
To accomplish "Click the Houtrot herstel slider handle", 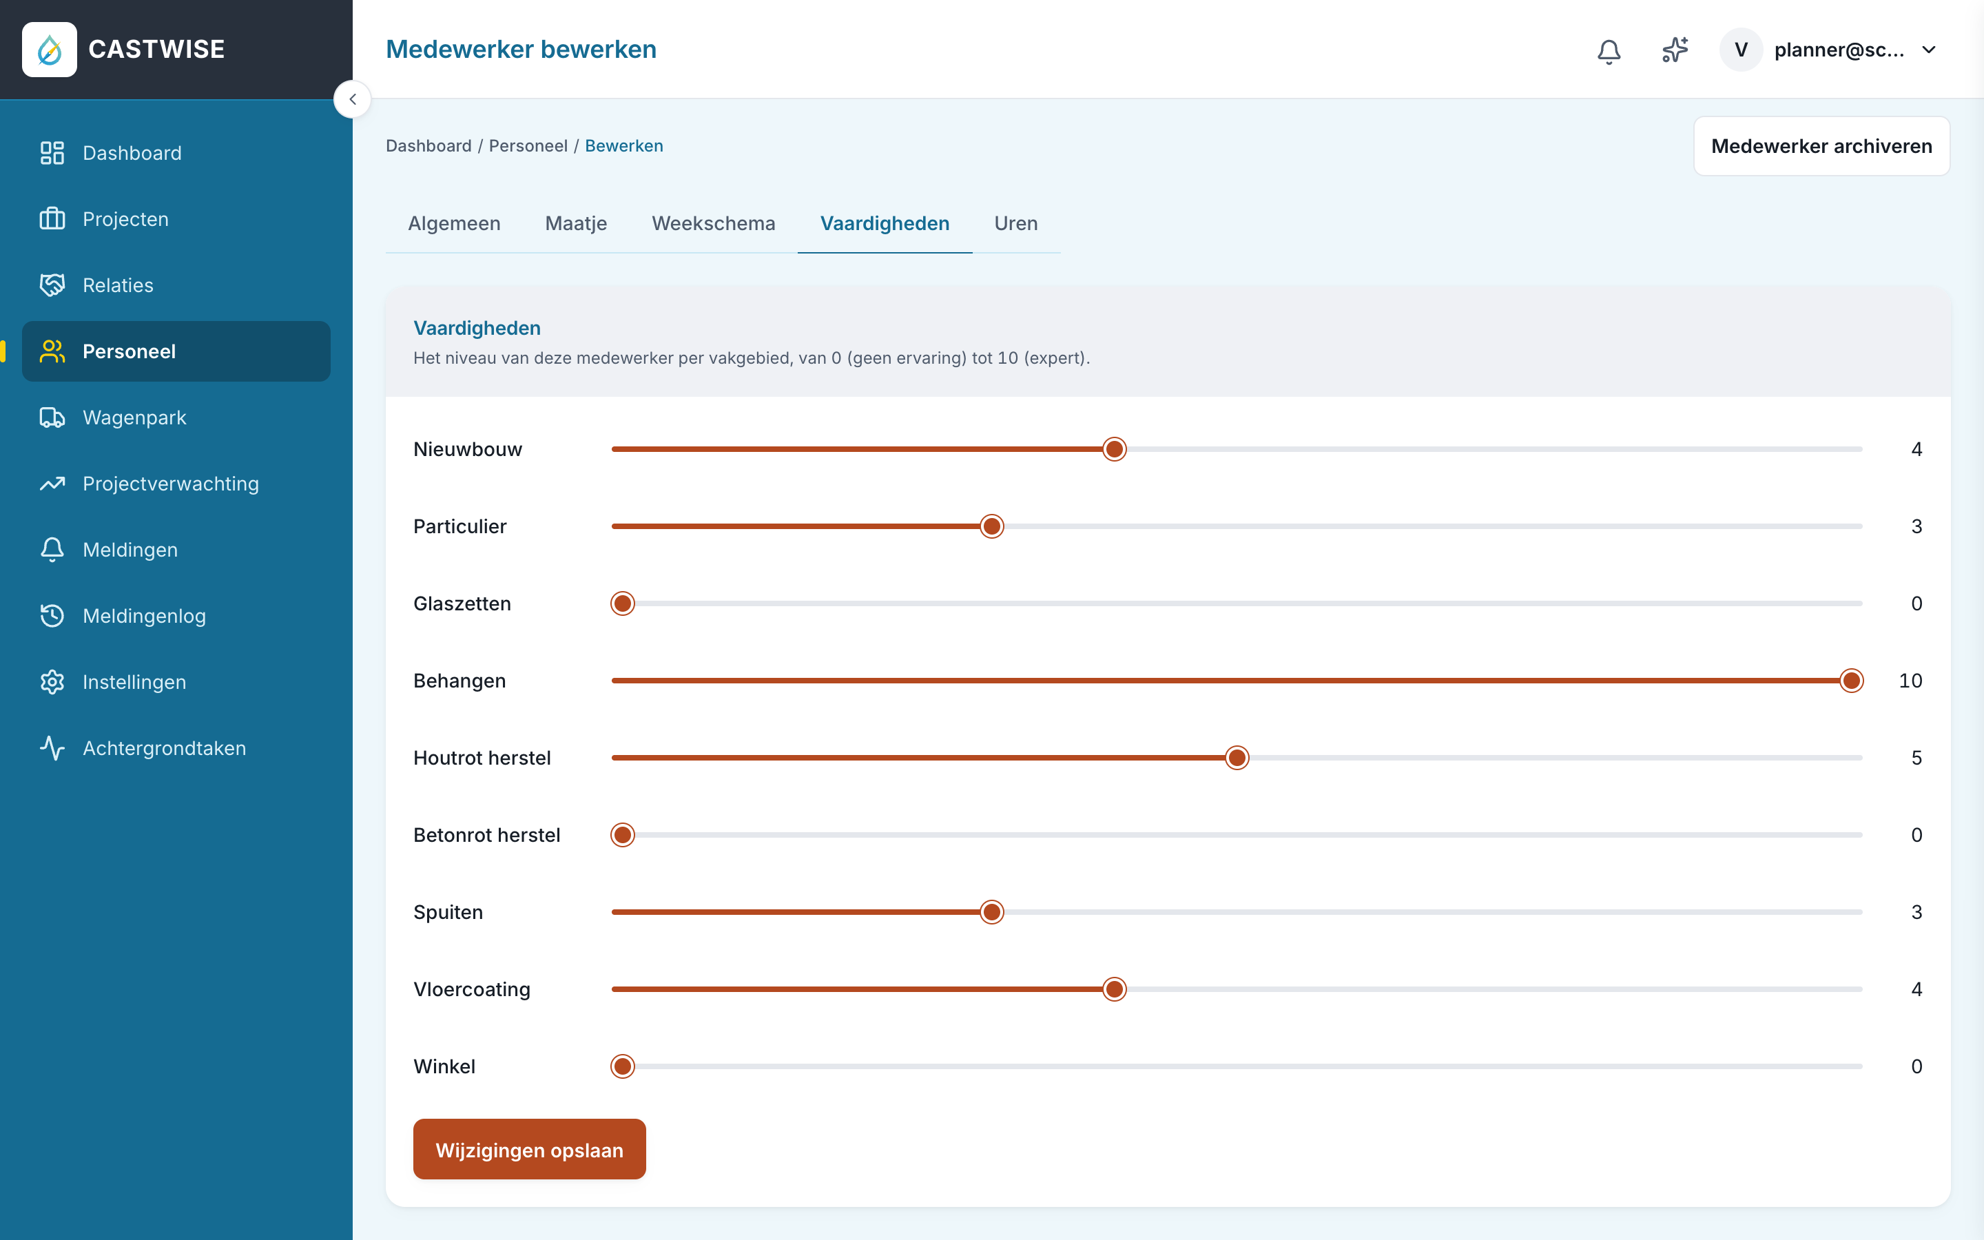I will click(x=1237, y=758).
